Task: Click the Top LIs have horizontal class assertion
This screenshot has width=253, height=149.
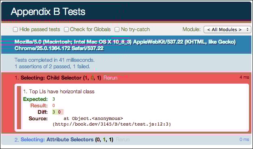Action: [x=59, y=92]
